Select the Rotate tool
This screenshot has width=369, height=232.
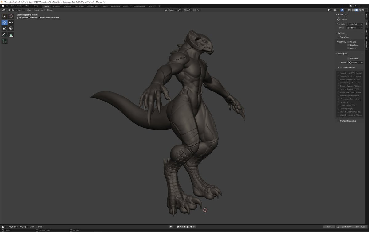point(11,22)
